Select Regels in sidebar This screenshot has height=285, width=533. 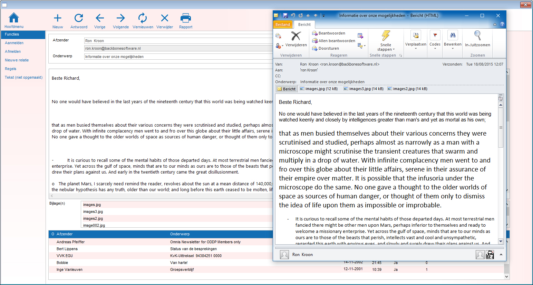[10, 69]
